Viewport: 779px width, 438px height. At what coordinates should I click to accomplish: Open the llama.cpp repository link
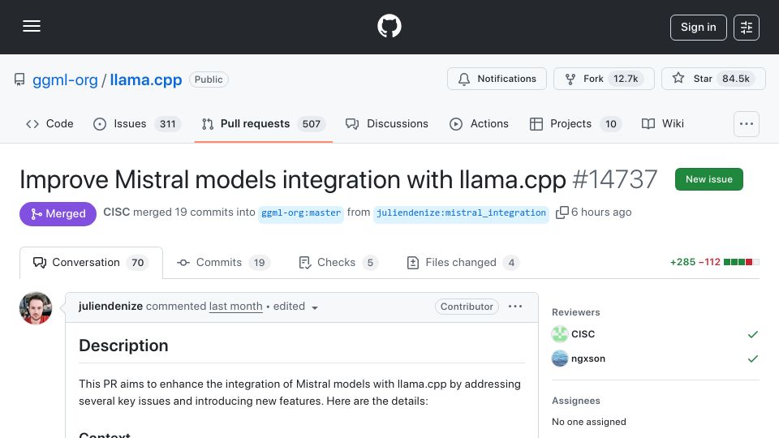tap(145, 79)
